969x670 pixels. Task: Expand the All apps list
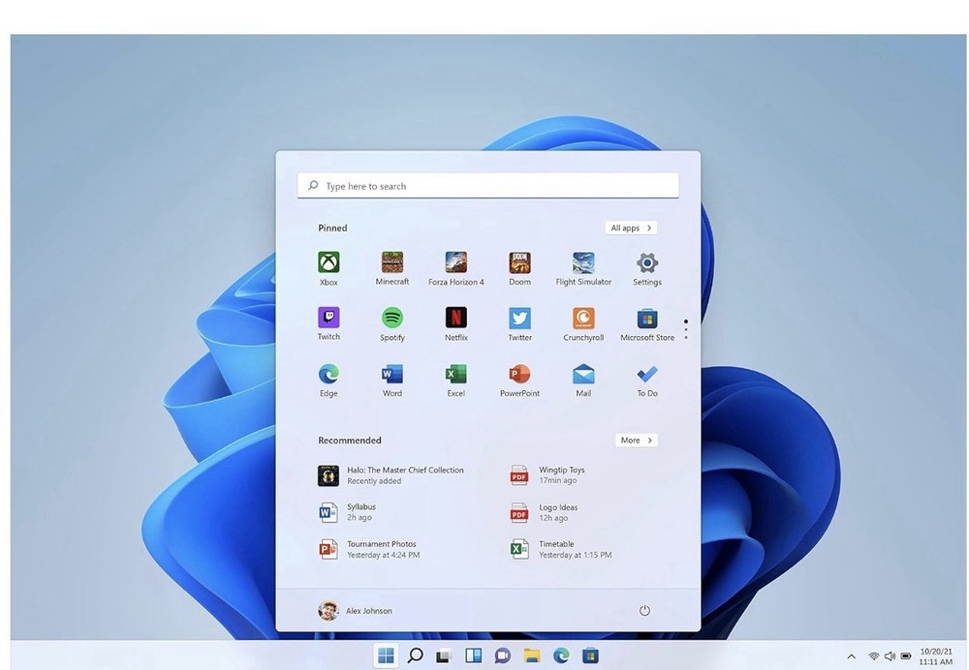(x=630, y=228)
